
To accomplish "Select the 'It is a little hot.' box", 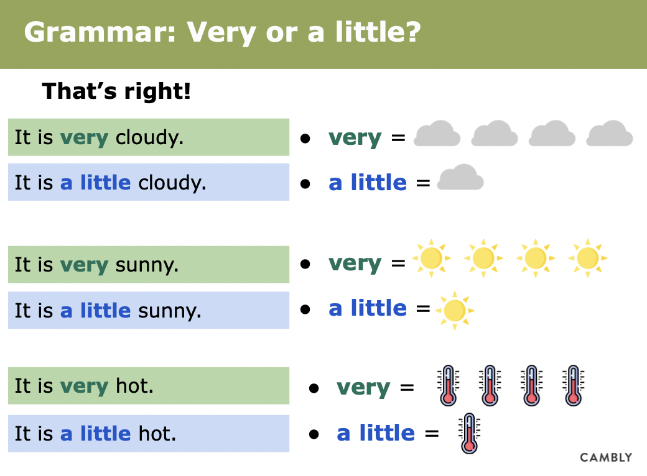I will 149,433.
